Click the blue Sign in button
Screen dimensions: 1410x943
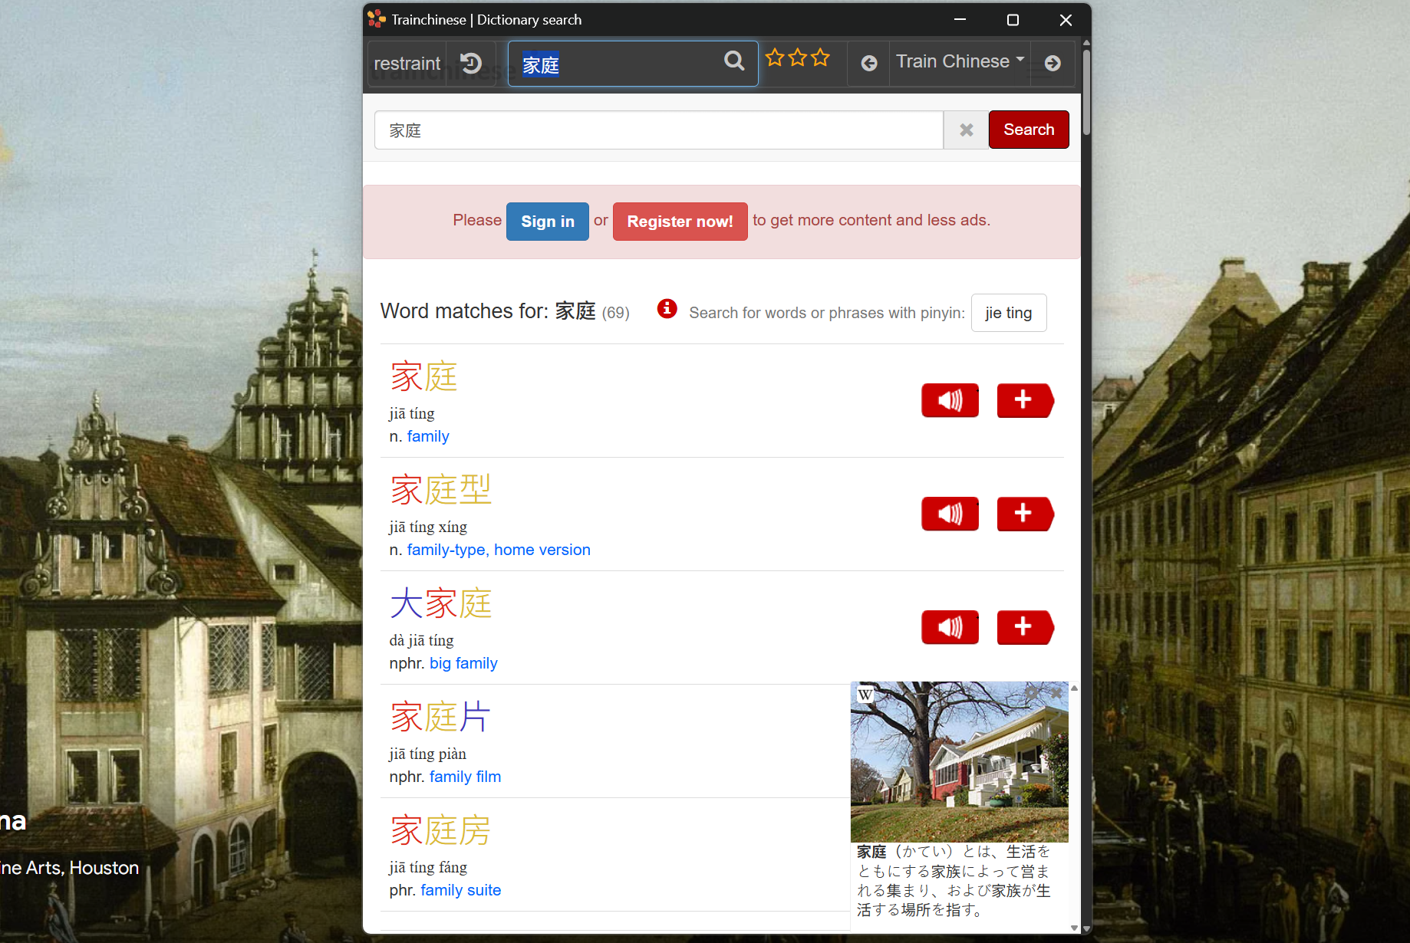(x=547, y=222)
